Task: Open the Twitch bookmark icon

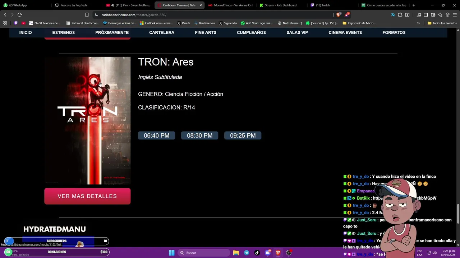Action: 16,23
